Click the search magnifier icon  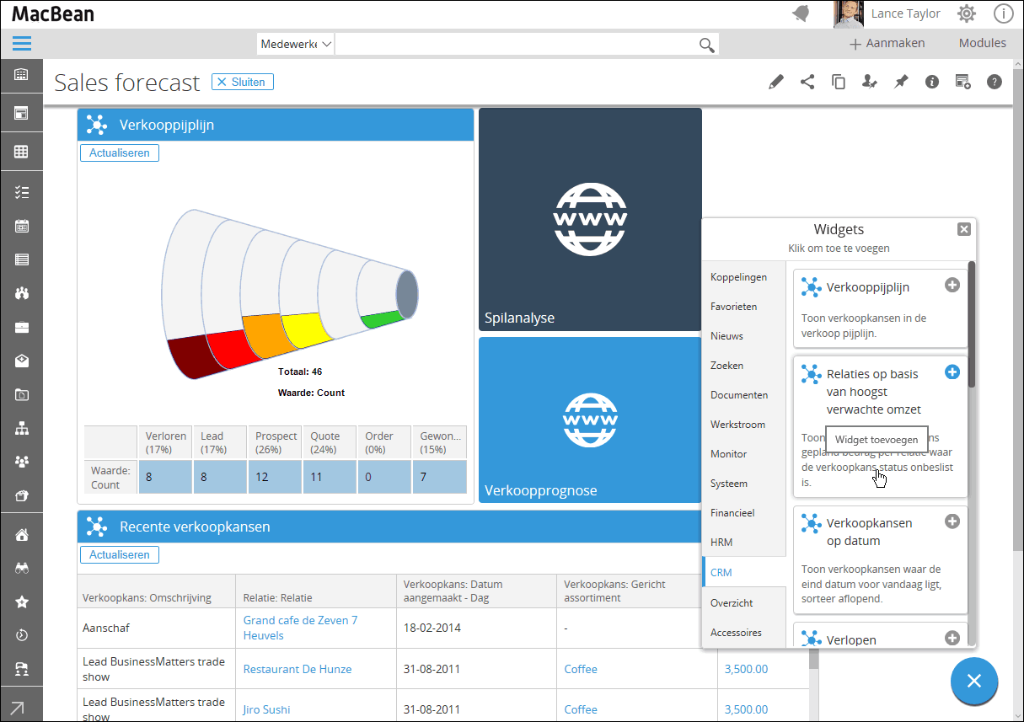point(706,45)
